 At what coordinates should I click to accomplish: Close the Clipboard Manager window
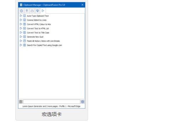point(82,5)
